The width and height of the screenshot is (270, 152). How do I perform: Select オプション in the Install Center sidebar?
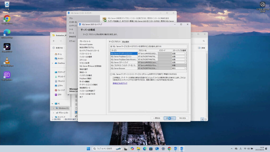coord(72,41)
